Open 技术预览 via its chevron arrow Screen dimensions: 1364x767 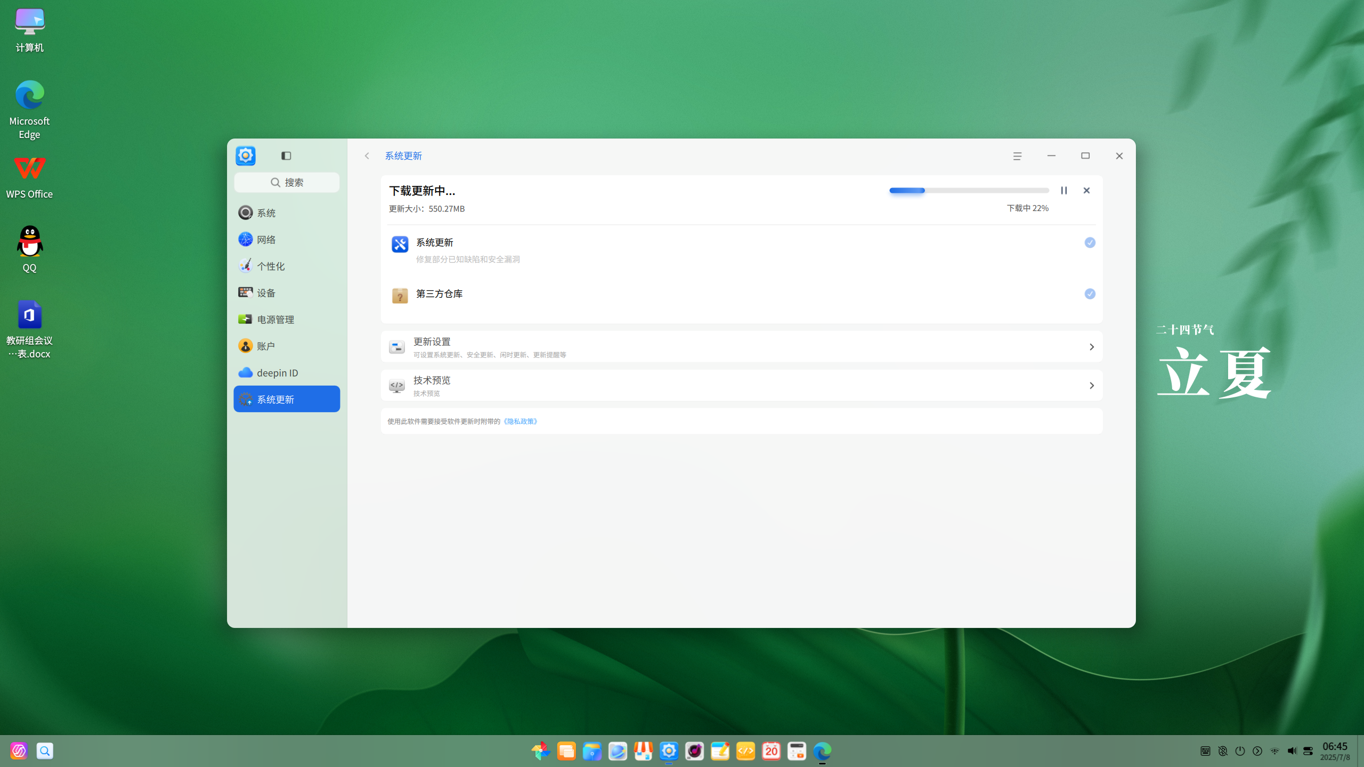click(1091, 385)
